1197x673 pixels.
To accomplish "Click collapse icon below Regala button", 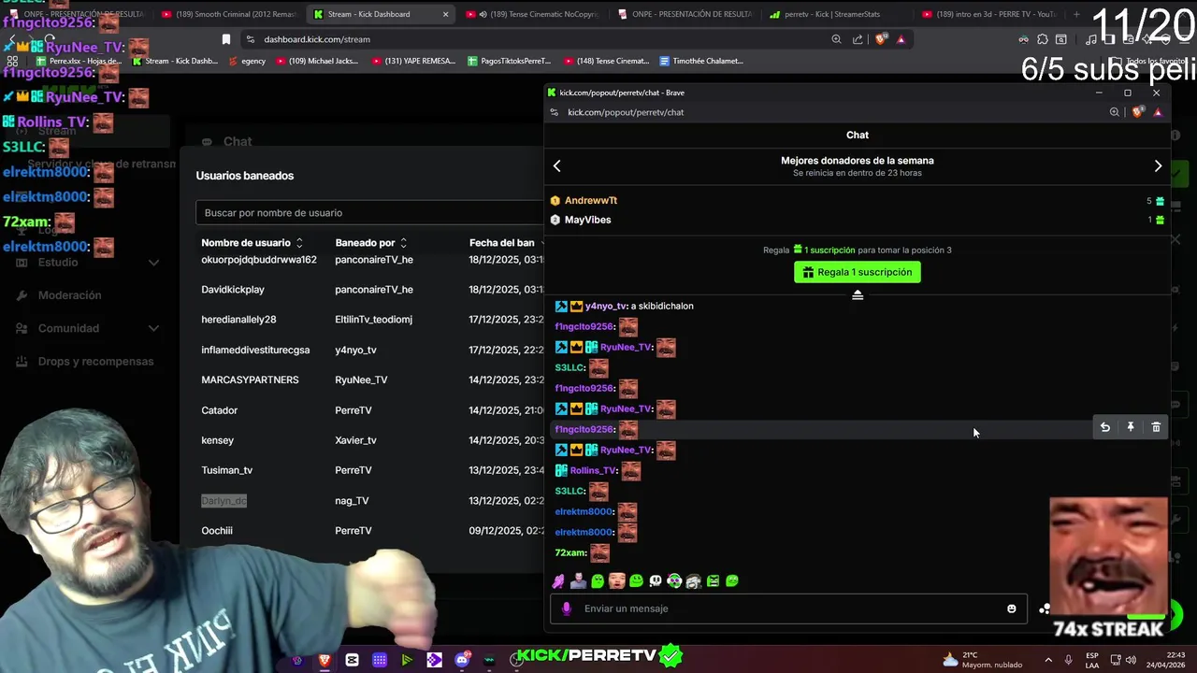I will pos(858,294).
